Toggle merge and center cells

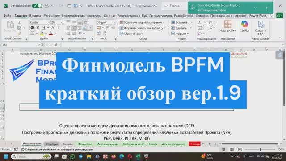click(85, 28)
